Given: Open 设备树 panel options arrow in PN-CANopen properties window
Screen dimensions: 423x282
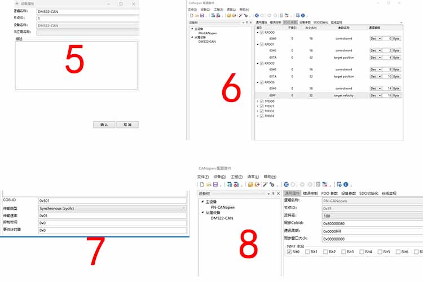Looking at the screenshot, I should pyautogui.click(x=268, y=194).
